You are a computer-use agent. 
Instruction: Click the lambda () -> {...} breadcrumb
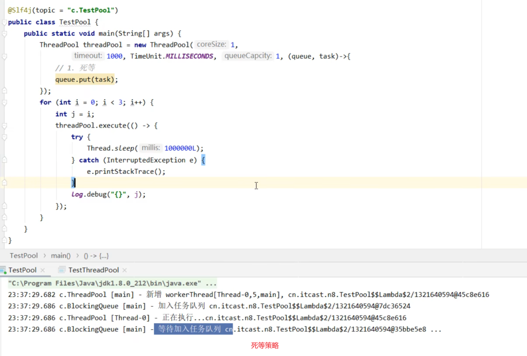pos(96,256)
